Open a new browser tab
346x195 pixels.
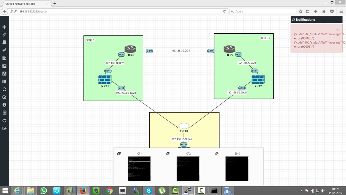[55, 4]
